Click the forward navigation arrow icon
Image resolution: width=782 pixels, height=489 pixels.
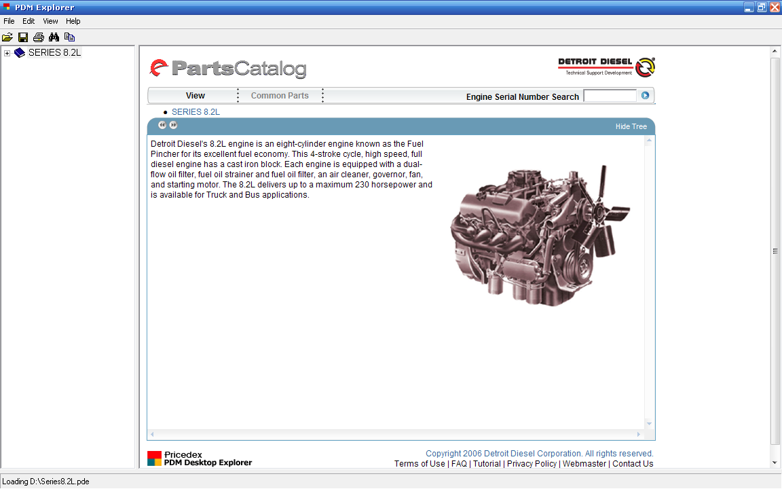pos(173,125)
